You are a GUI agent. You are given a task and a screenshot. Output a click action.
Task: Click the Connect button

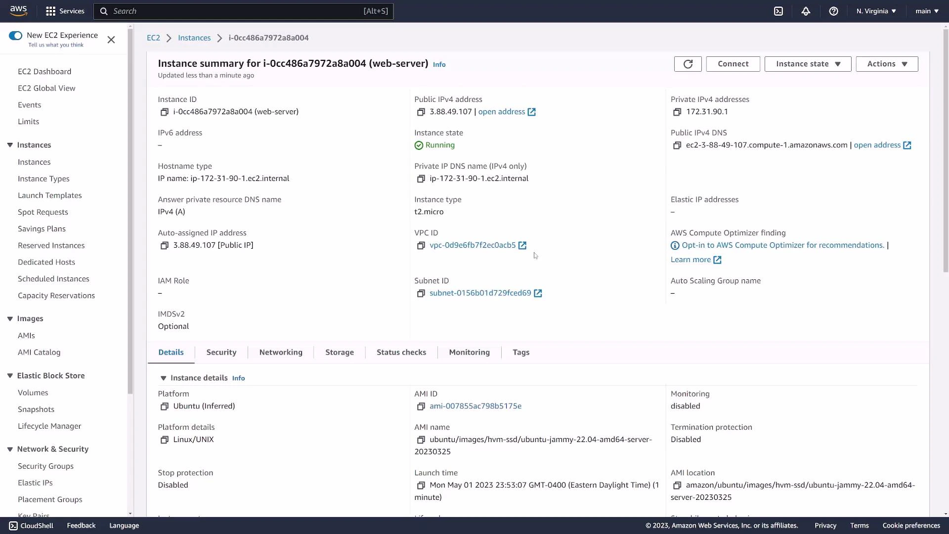point(733,64)
